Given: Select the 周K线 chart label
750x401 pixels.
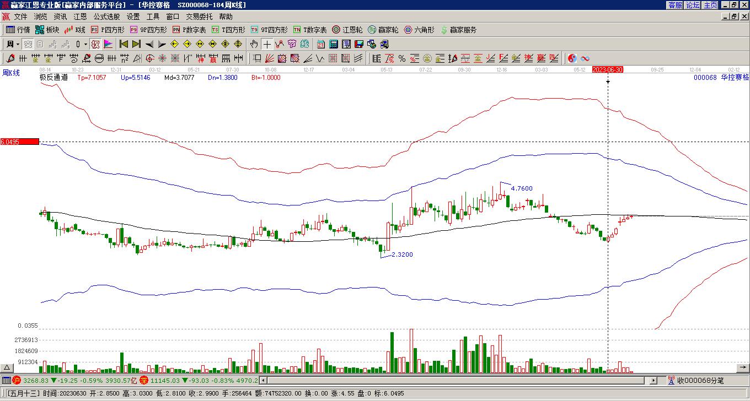Looking at the screenshot, I should [11, 73].
